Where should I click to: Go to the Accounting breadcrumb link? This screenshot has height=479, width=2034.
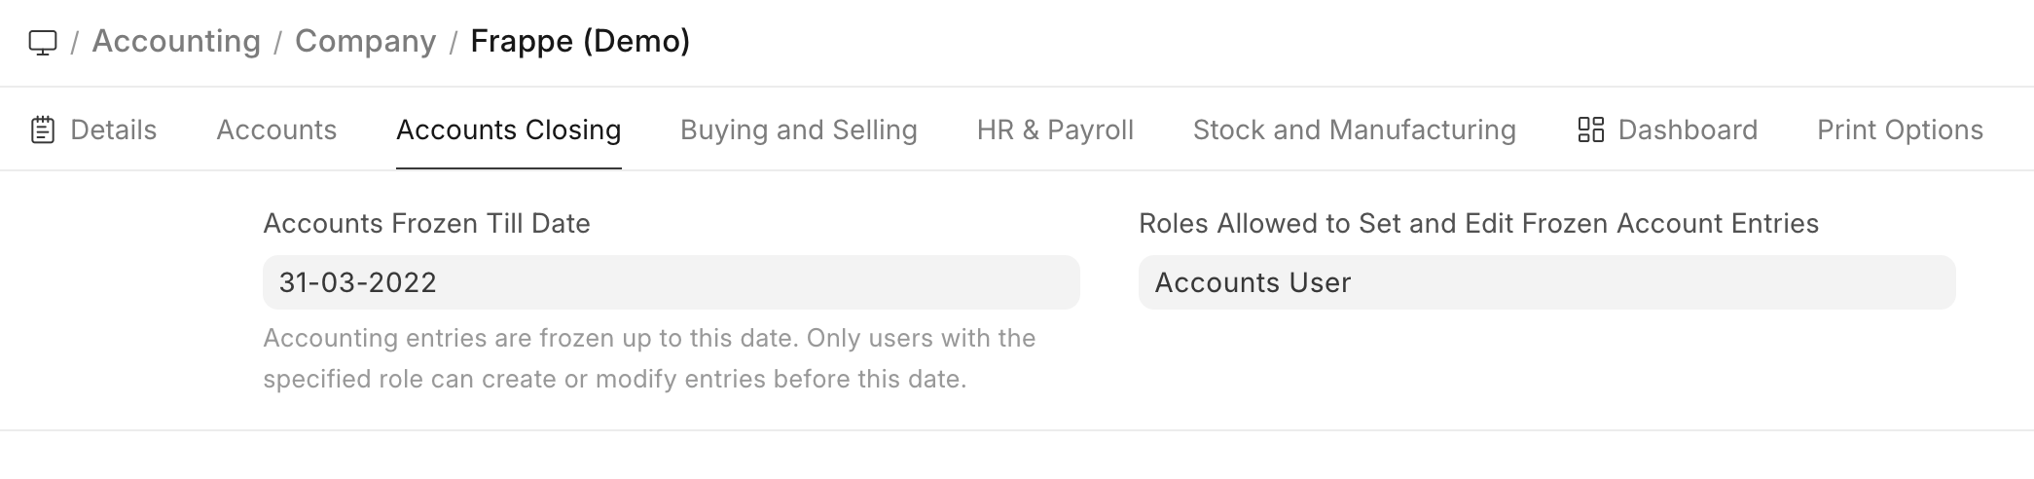(x=176, y=42)
